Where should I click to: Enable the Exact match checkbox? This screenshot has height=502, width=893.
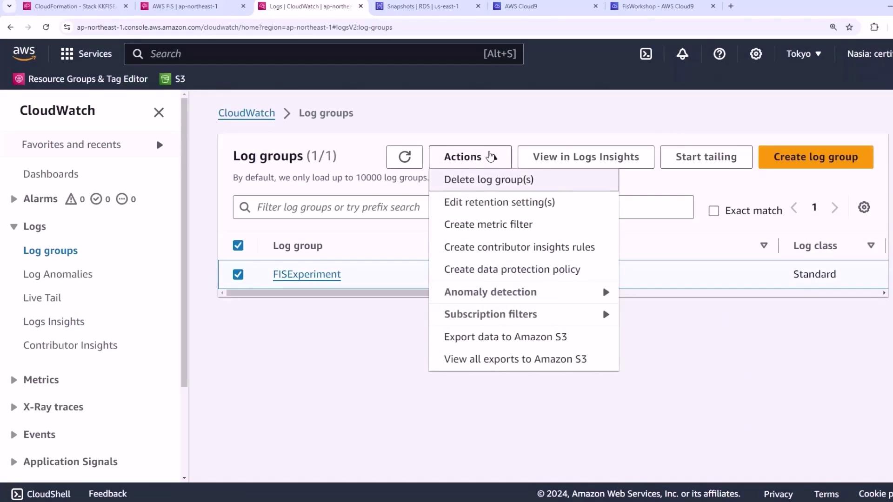(x=713, y=211)
